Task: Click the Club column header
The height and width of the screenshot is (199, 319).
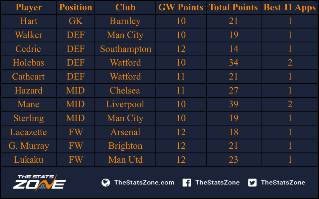Action: point(125,7)
